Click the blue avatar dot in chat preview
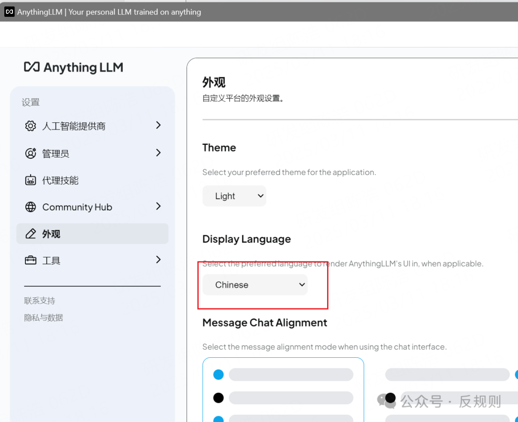 pyautogui.click(x=218, y=375)
